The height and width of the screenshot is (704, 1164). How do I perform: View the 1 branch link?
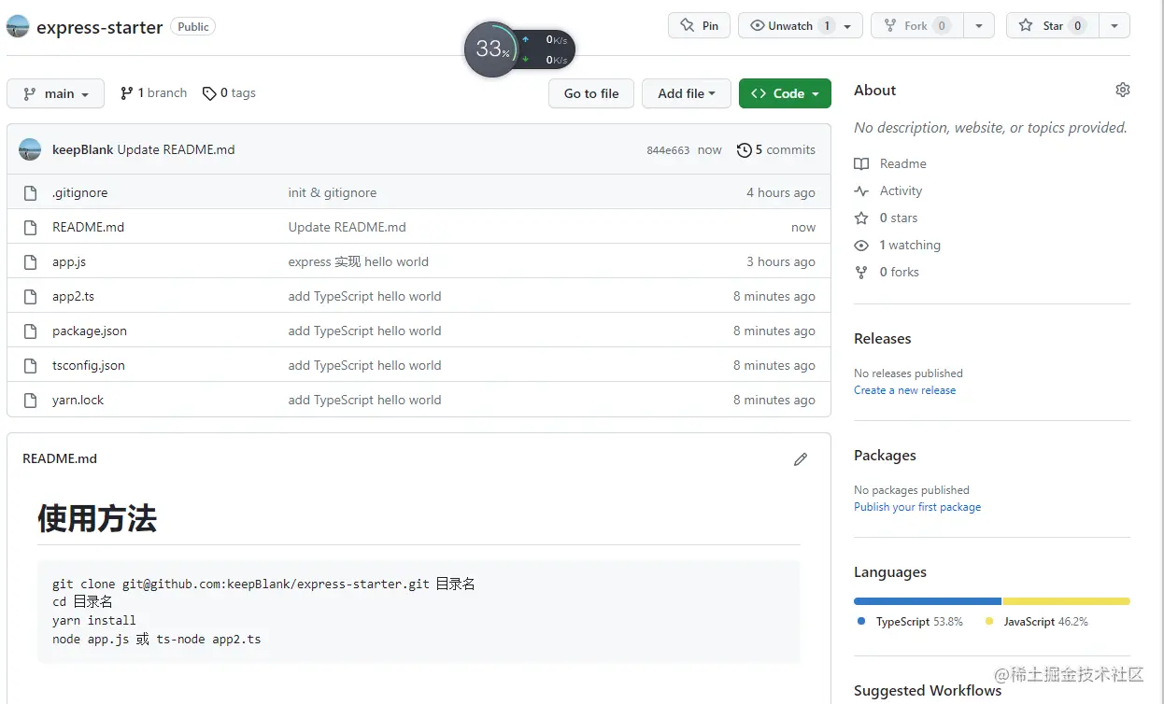(x=153, y=93)
